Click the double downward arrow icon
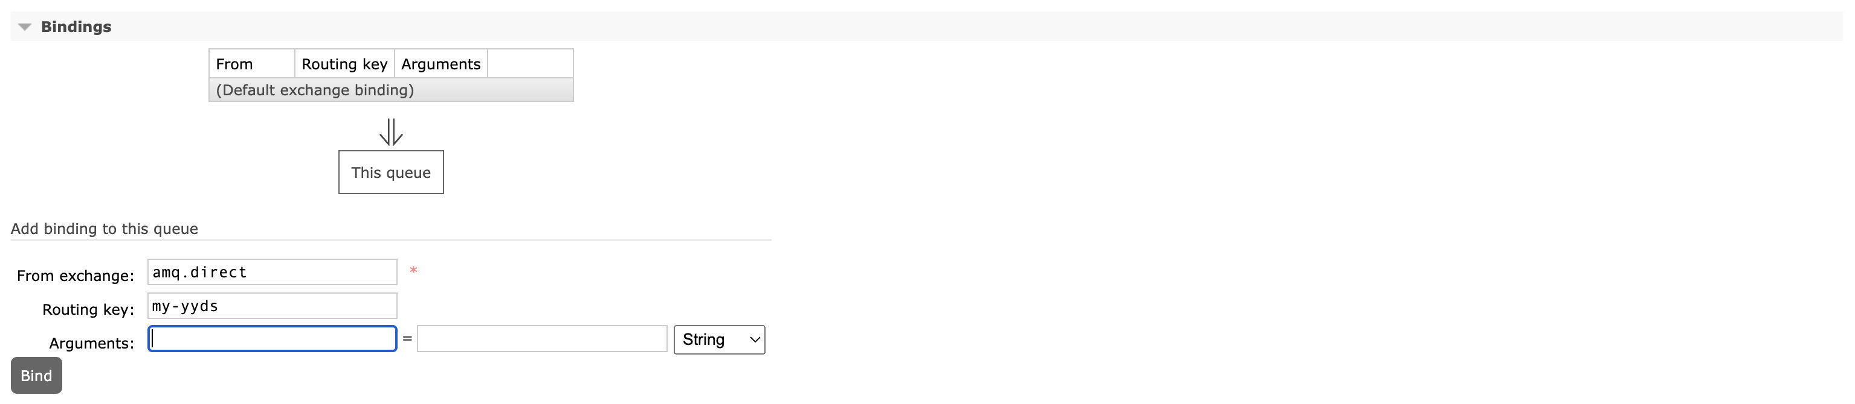This screenshot has height=404, width=1855. pyautogui.click(x=391, y=132)
